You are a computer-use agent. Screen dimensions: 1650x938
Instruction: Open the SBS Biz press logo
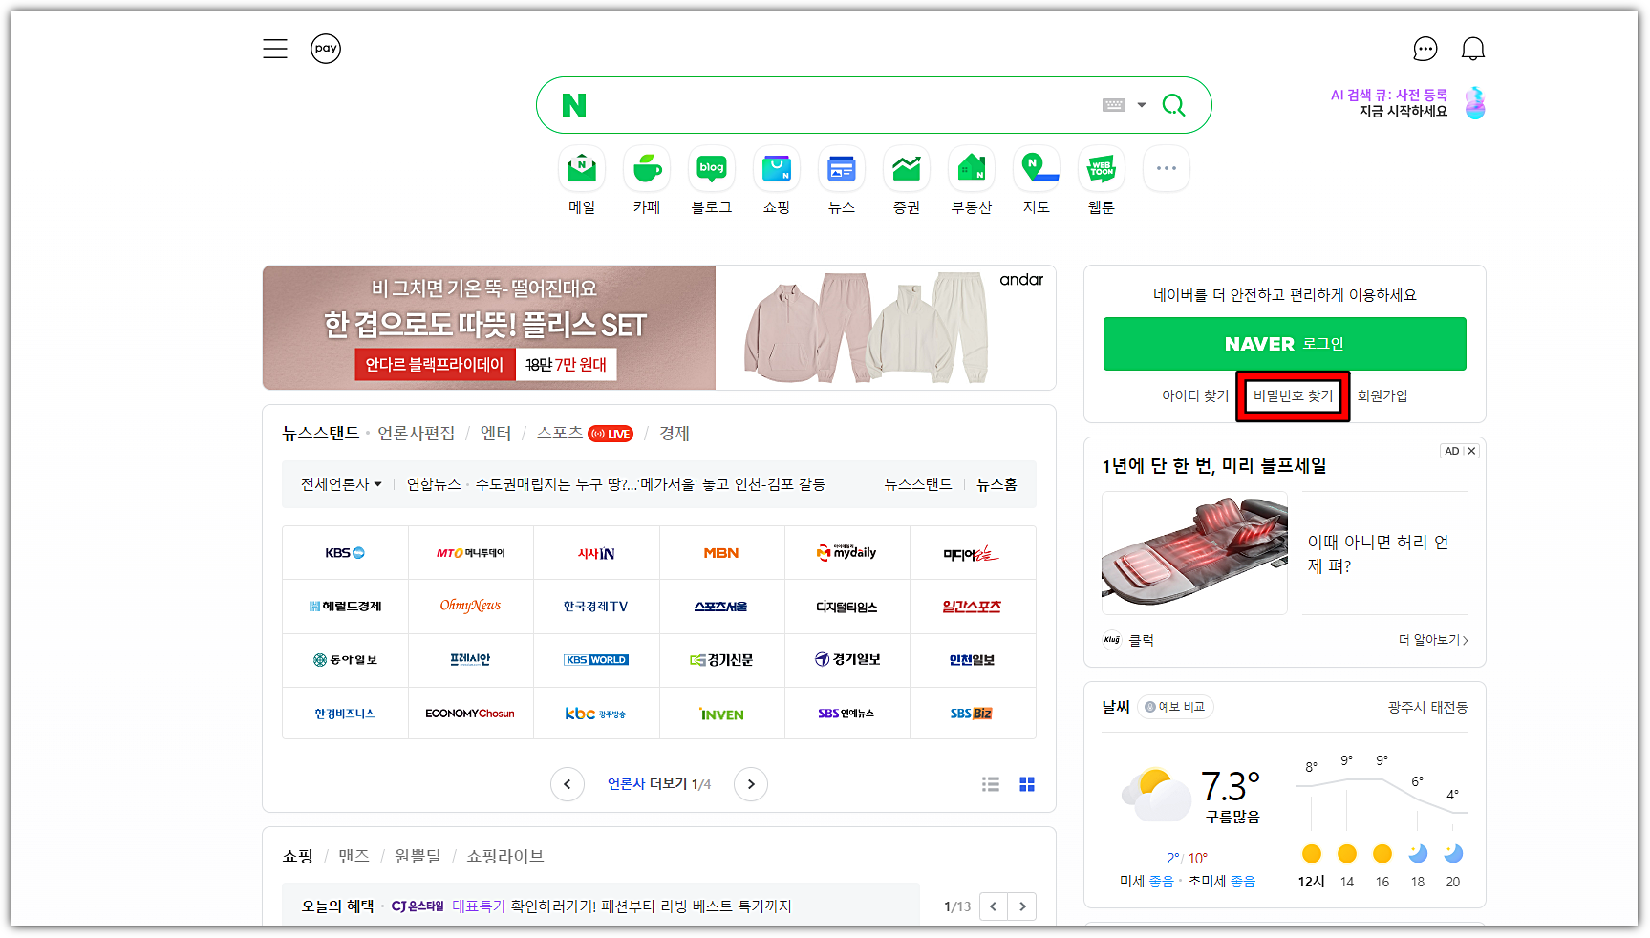pyautogui.click(x=972, y=714)
